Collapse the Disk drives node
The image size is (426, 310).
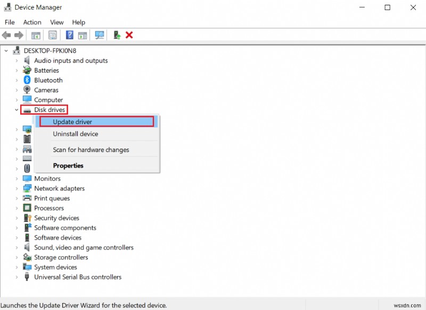pos(17,110)
